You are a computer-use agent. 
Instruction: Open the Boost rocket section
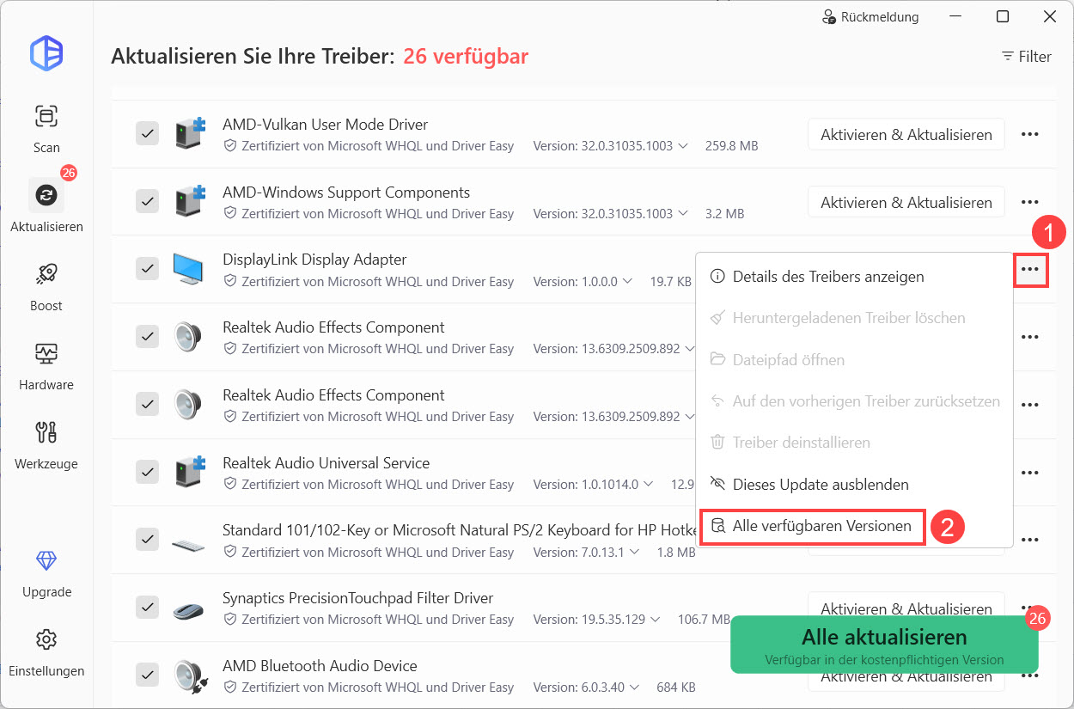(x=46, y=286)
